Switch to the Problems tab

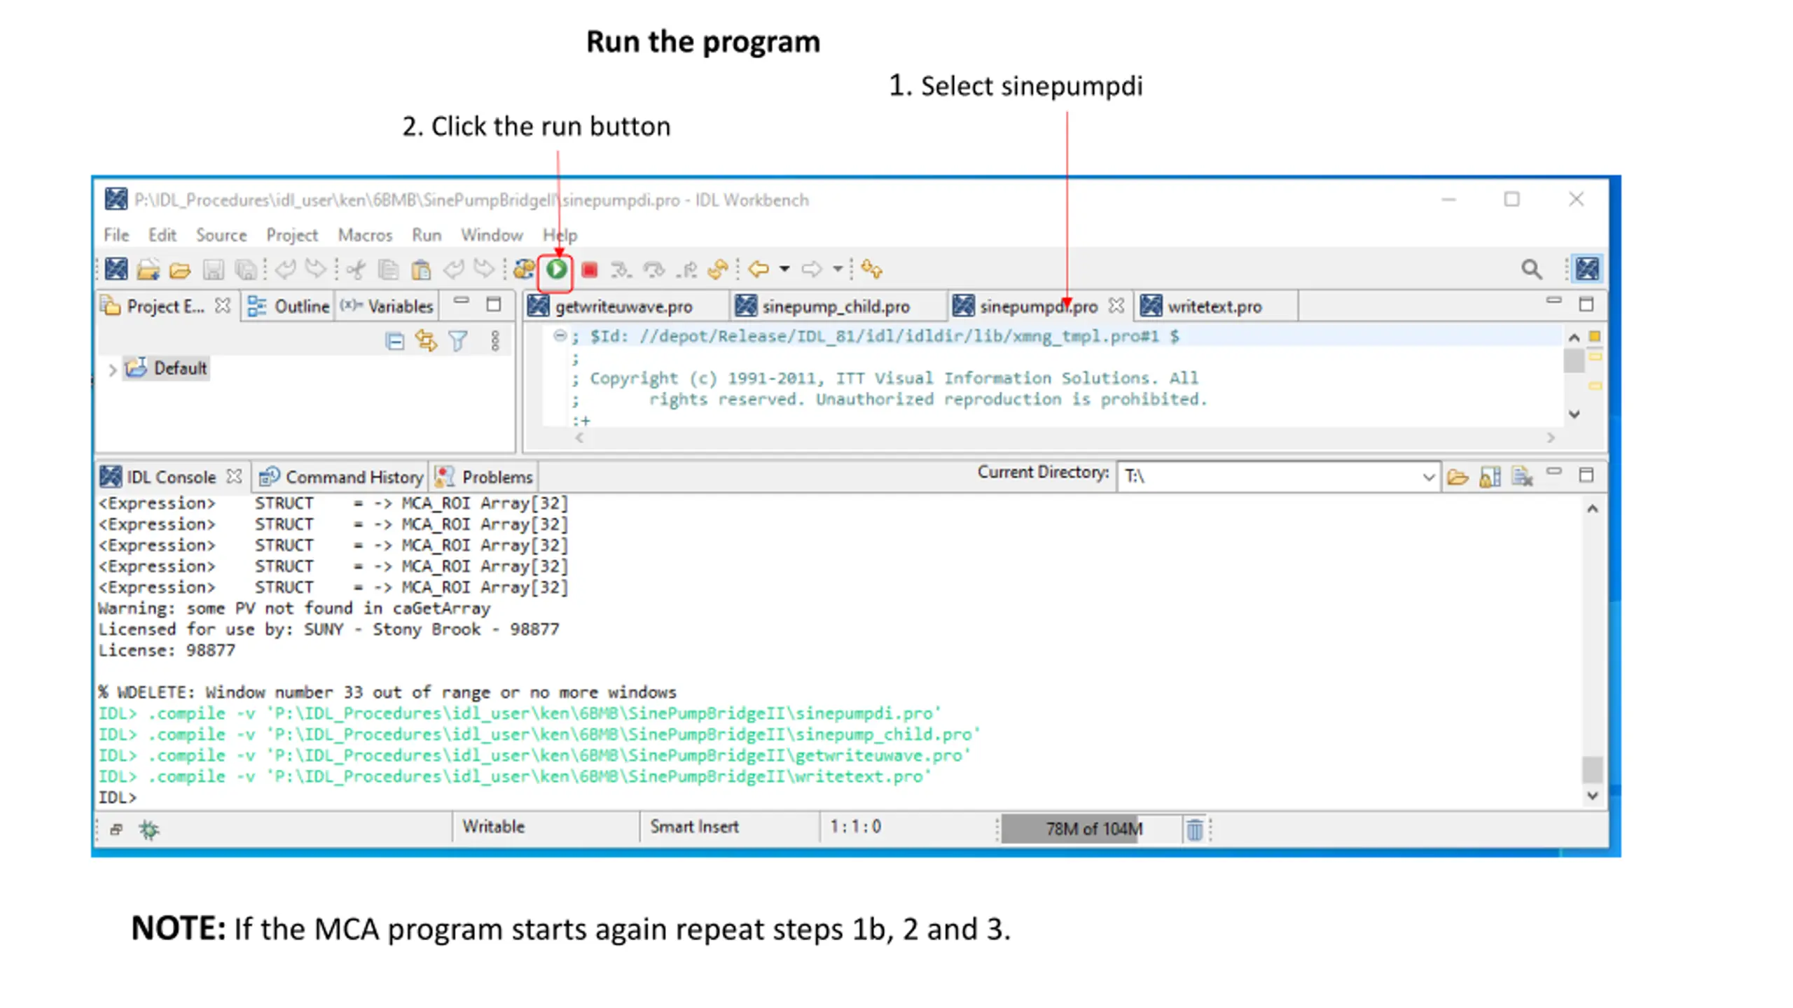[x=485, y=477]
